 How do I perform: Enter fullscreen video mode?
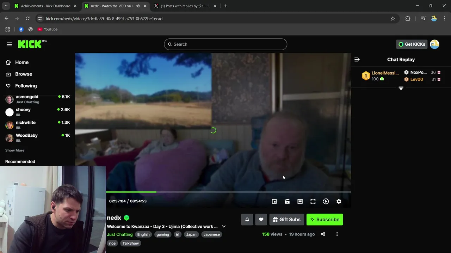pos(313,201)
